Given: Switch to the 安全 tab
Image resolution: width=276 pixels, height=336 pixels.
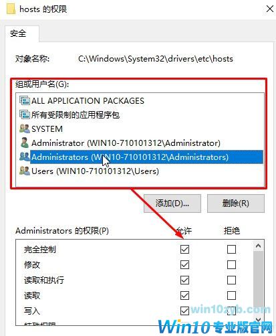Looking at the screenshot, I should pyautogui.click(x=18, y=33).
